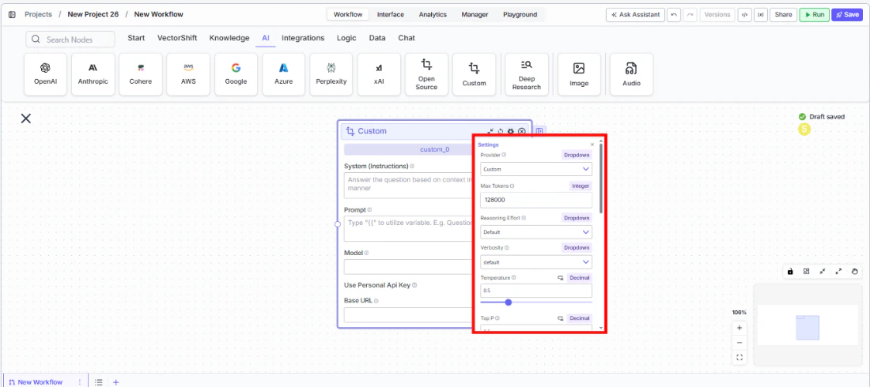This screenshot has height=387, width=870.
Task: Open the Chat node category
Action: 407,38
